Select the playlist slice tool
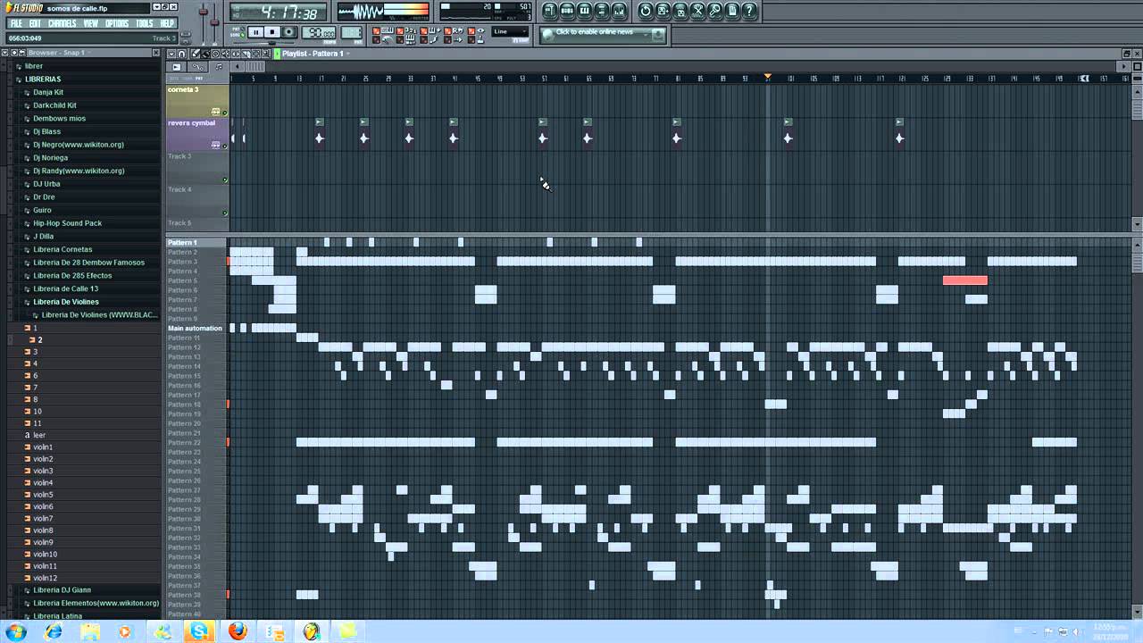The height and width of the screenshot is (643, 1143). [x=246, y=54]
